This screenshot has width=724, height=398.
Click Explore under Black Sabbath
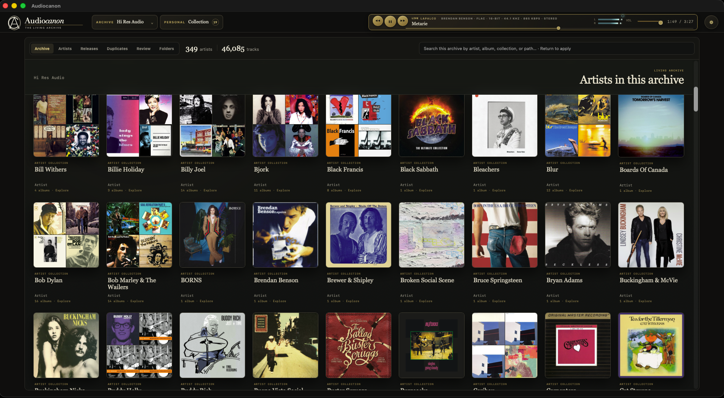pos(426,190)
